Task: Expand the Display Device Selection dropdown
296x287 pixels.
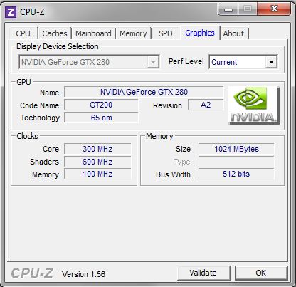Action: (x=153, y=62)
